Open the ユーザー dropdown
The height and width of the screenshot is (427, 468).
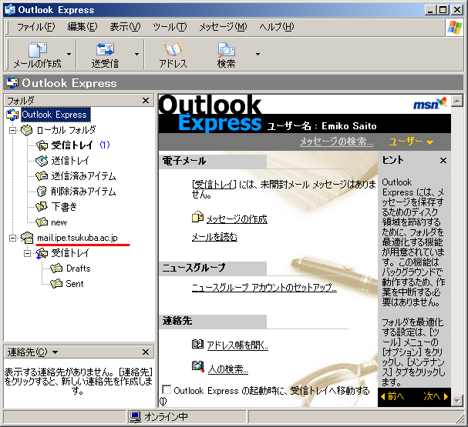tap(411, 142)
